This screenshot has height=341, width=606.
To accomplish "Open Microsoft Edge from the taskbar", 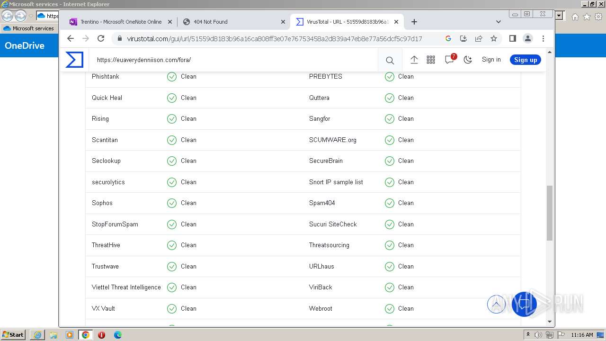I will pyautogui.click(x=118, y=335).
